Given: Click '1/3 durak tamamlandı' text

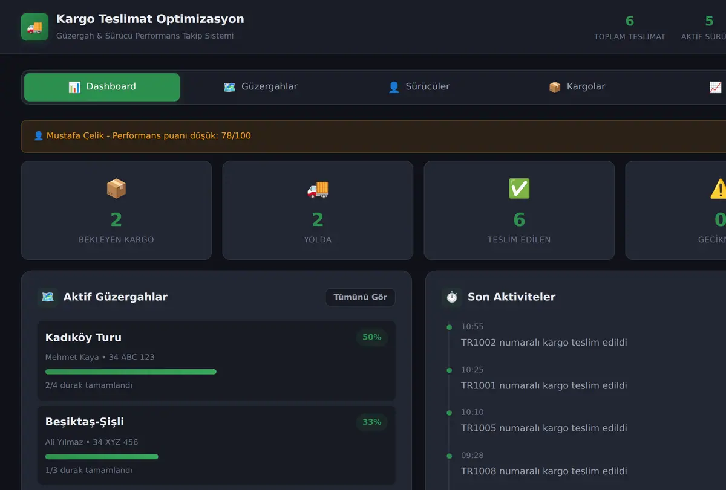Looking at the screenshot, I should click(89, 470).
